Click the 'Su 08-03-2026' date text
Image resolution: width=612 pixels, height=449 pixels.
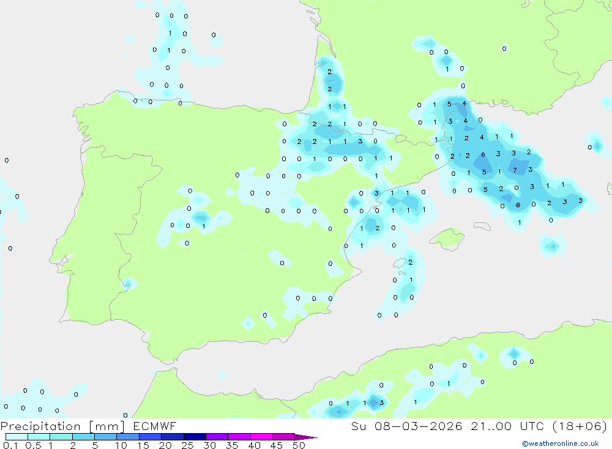(x=407, y=426)
